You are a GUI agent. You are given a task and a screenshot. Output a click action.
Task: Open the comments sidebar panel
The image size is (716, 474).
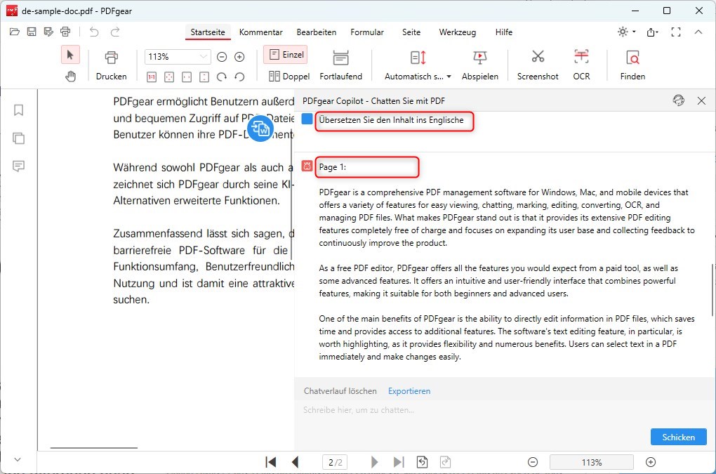19,166
